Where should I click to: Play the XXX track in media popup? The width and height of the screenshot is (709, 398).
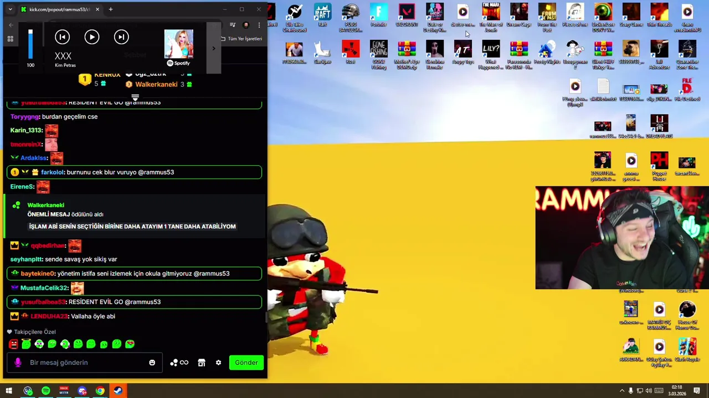point(91,37)
